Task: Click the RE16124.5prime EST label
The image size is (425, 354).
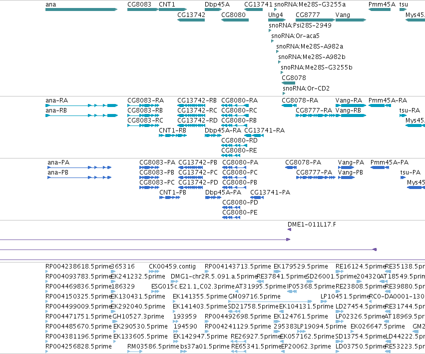Action: tap(361, 266)
